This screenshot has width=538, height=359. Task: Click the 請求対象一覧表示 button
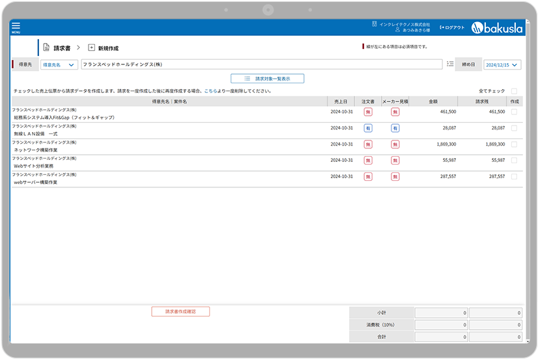268,79
